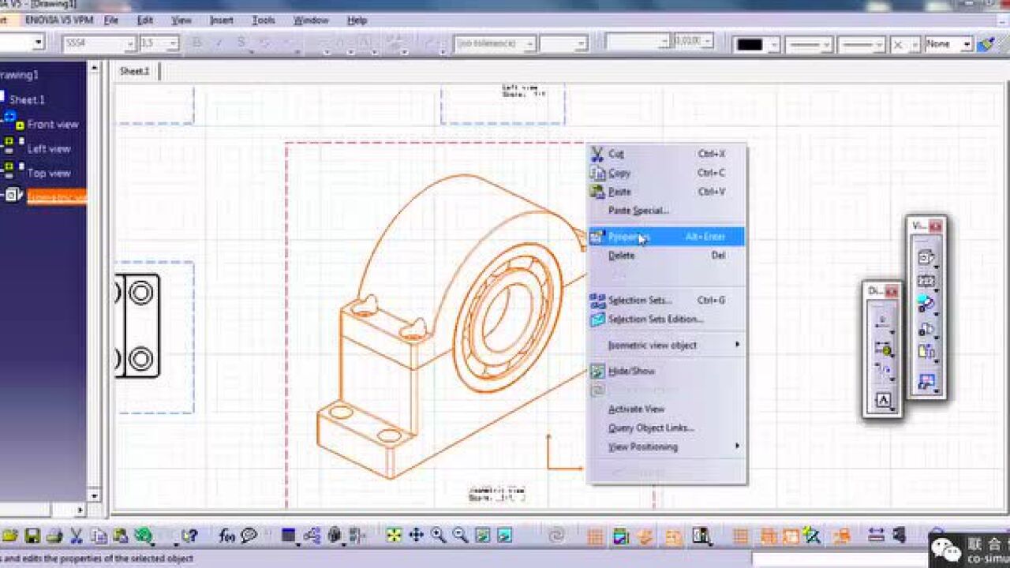Open the Insert menu
The height and width of the screenshot is (568, 1010).
(222, 20)
